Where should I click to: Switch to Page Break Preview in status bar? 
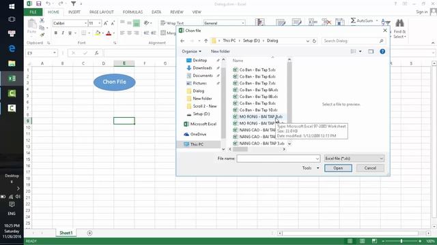[x=374, y=241]
